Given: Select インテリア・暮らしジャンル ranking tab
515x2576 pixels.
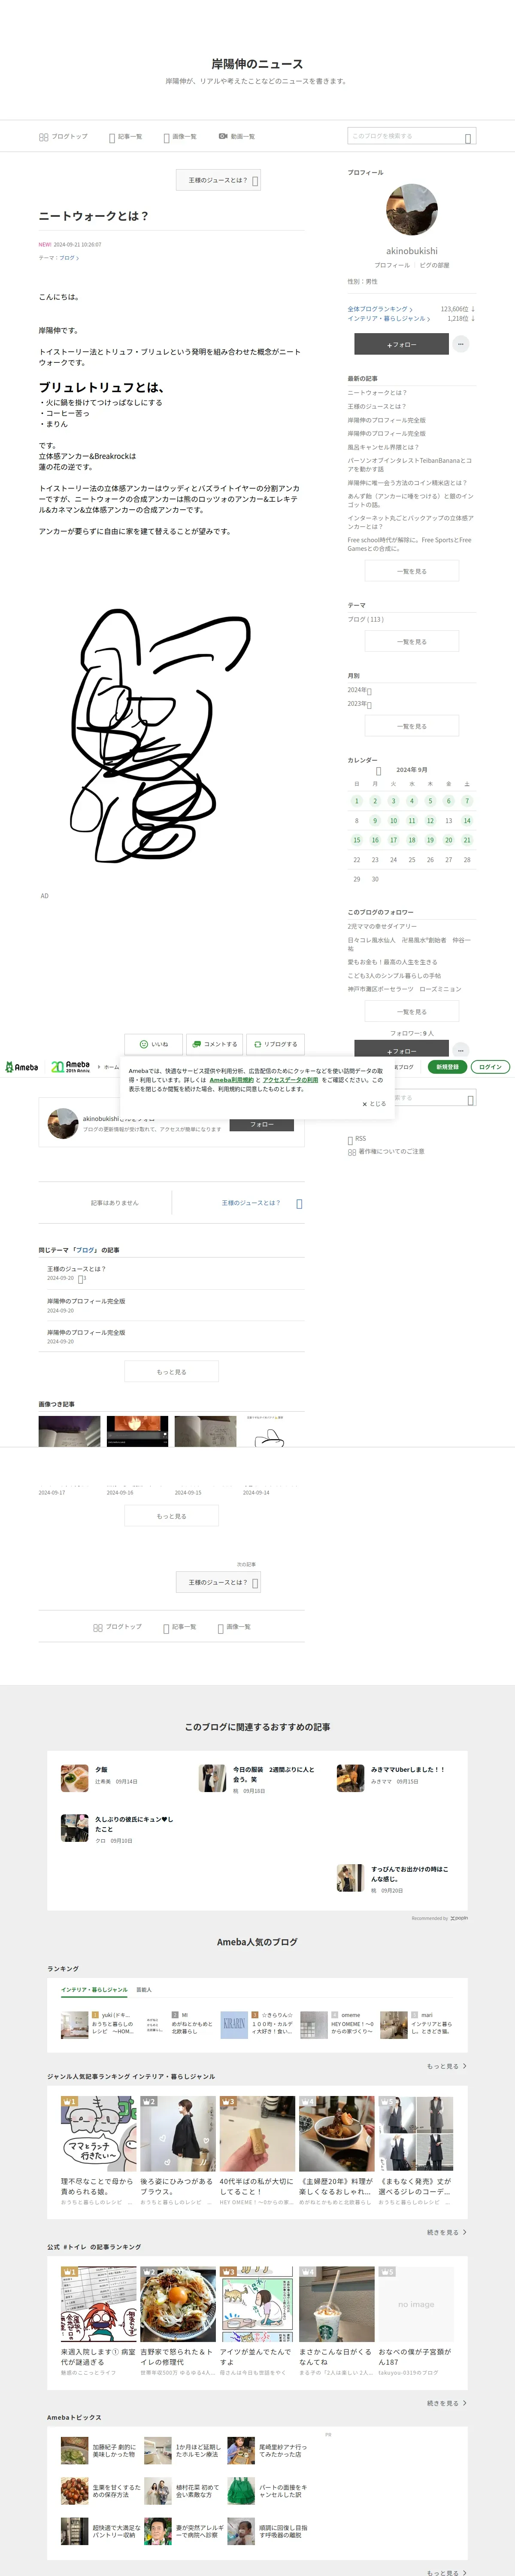Looking at the screenshot, I should click(x=94, y=1990).
